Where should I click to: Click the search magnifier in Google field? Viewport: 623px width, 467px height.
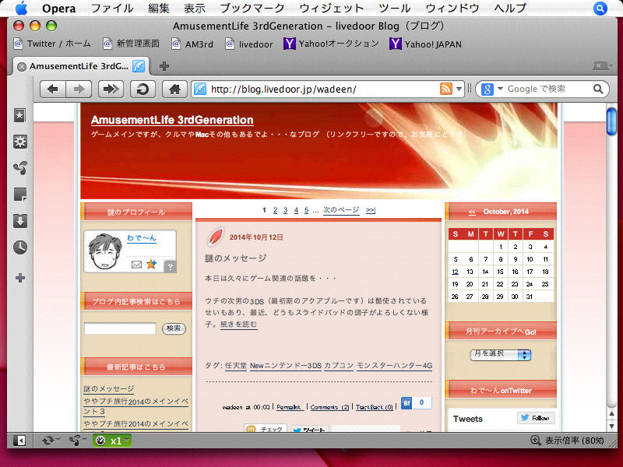[x=598, y=89]
